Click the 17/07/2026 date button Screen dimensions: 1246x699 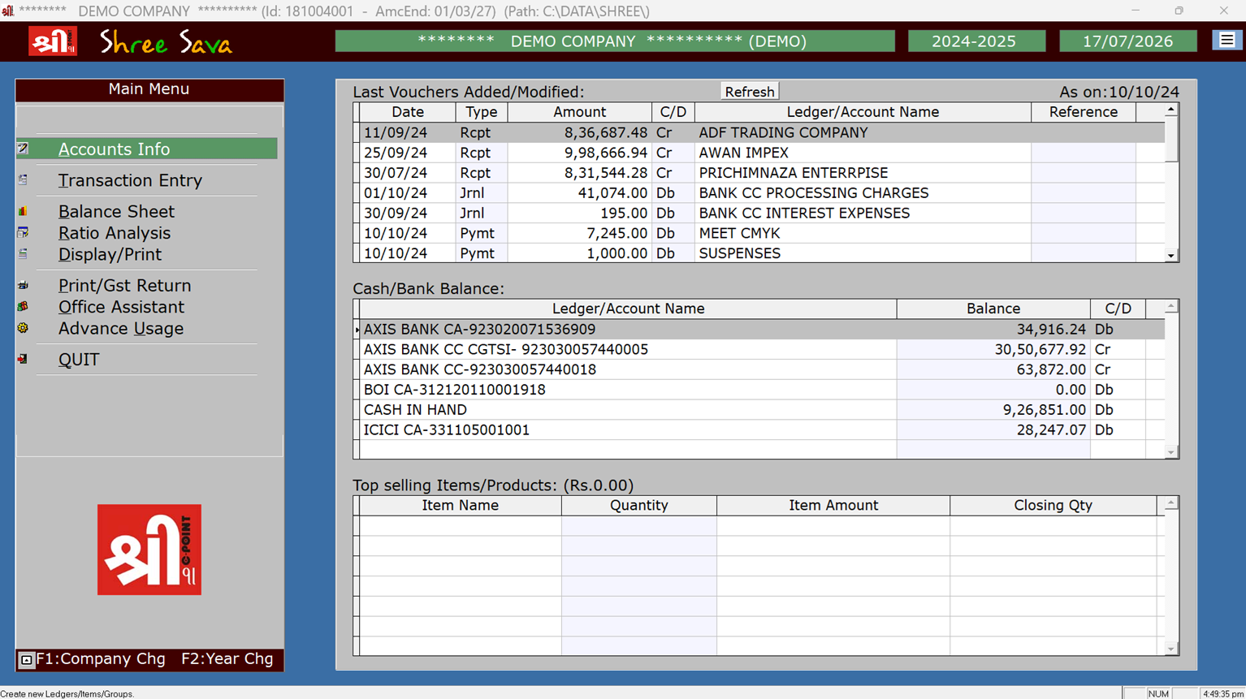1127,41
